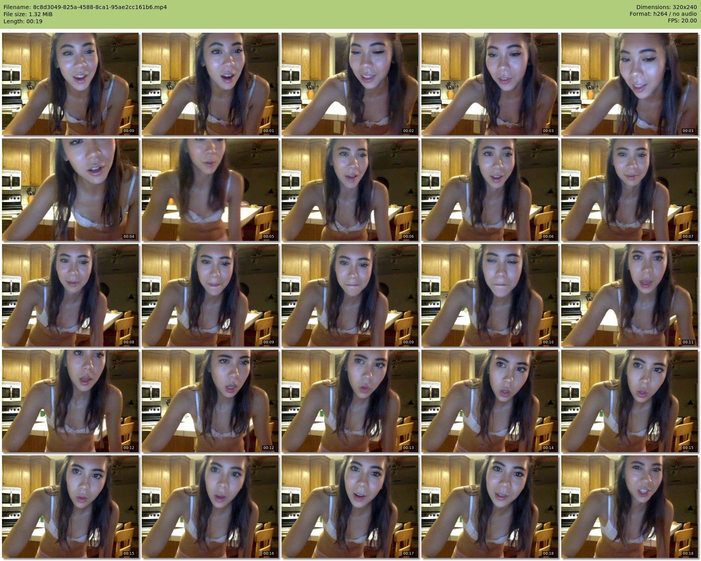Select the thumbnail marked 00:14
The height and width of the screenshot is (561, 701).
490,401
